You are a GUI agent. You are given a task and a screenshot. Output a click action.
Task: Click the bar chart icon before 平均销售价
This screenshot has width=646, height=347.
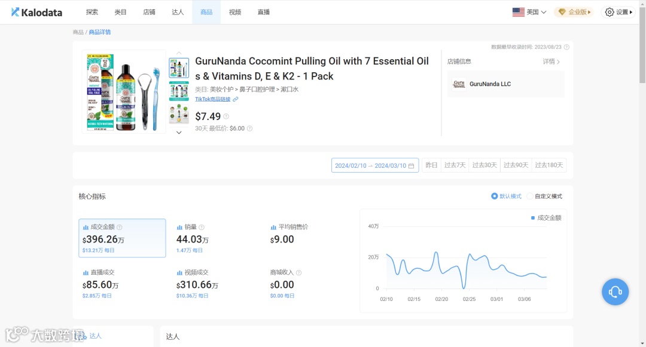click(x=273, y=227)
